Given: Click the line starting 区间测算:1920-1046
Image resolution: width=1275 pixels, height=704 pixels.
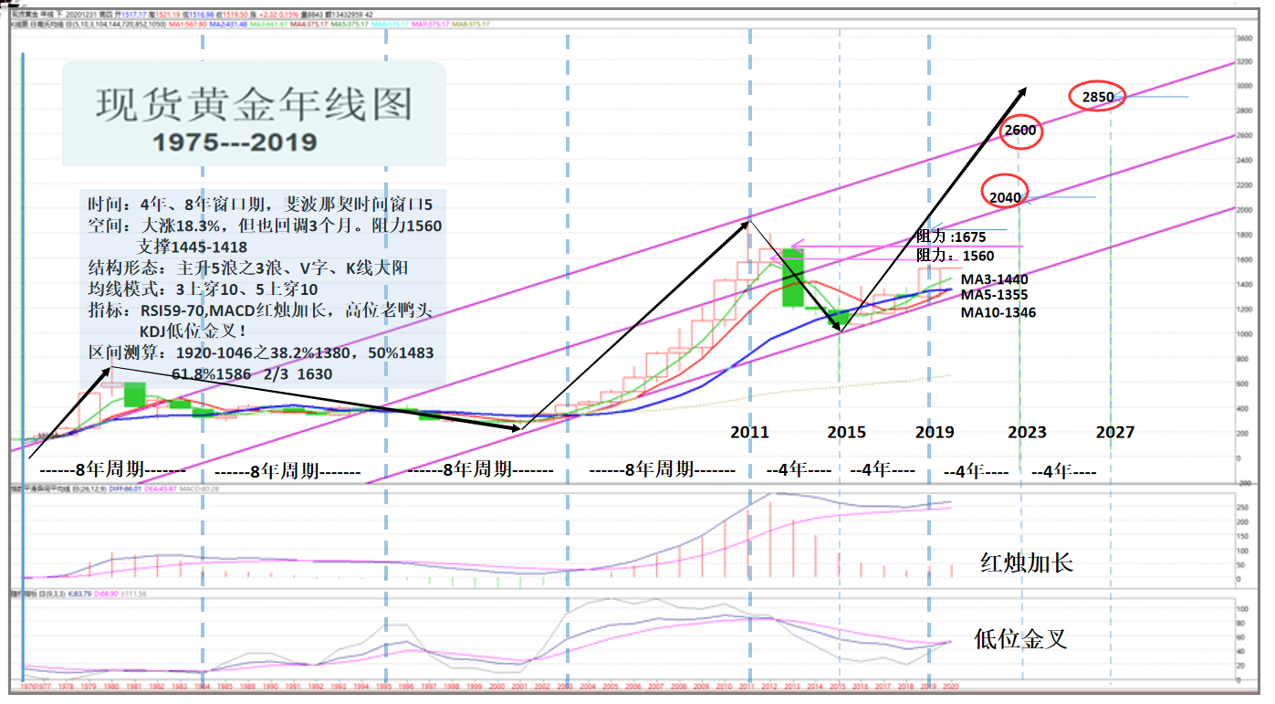Looking at the screenshot, I should click(260, 353).
